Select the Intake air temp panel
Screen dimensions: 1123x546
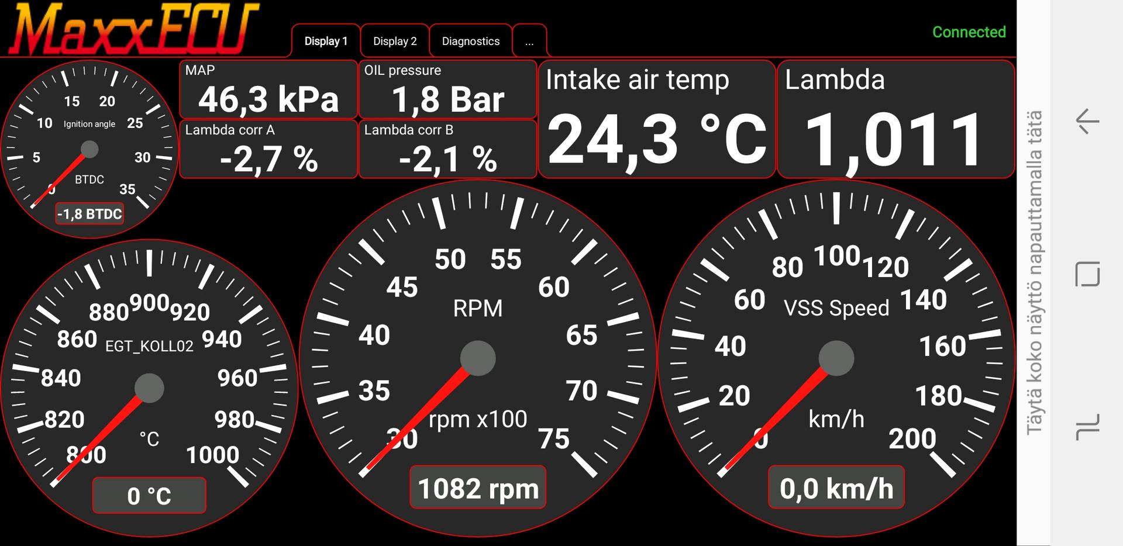[656, 119]
